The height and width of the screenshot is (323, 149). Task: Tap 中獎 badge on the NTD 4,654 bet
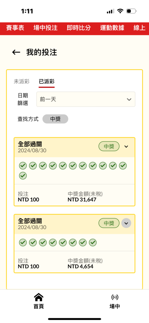109,223
